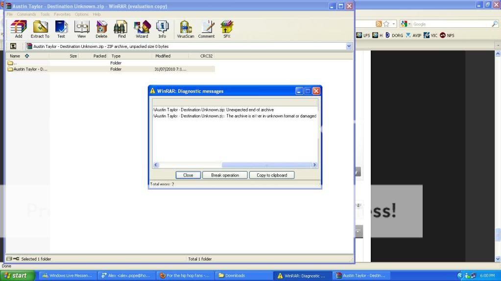Switch to Windows Live Messenger taskbar item
Viewport: 501px width, 281px height.
68,276
